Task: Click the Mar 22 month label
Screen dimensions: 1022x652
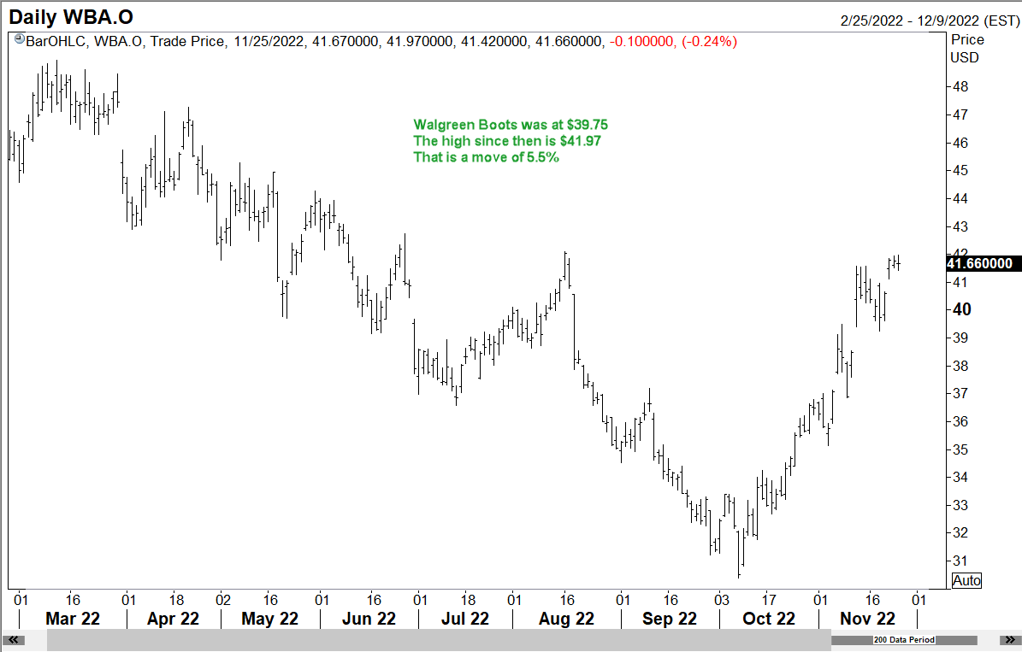Action: click(73, 619)
